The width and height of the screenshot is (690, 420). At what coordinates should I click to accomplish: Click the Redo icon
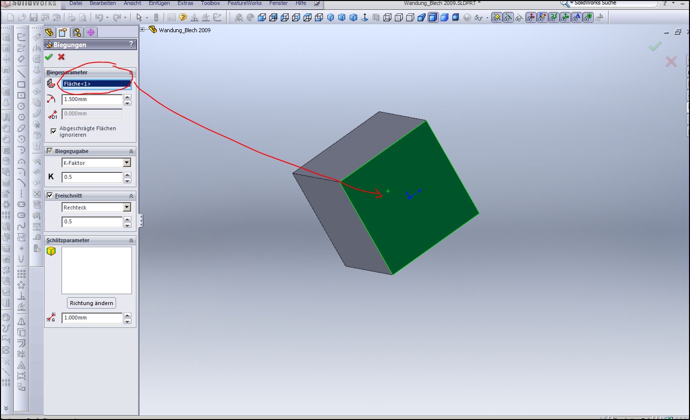(117, 18)
